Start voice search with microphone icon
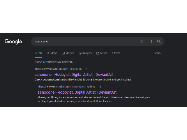The image size is (187, 140). 151,41
